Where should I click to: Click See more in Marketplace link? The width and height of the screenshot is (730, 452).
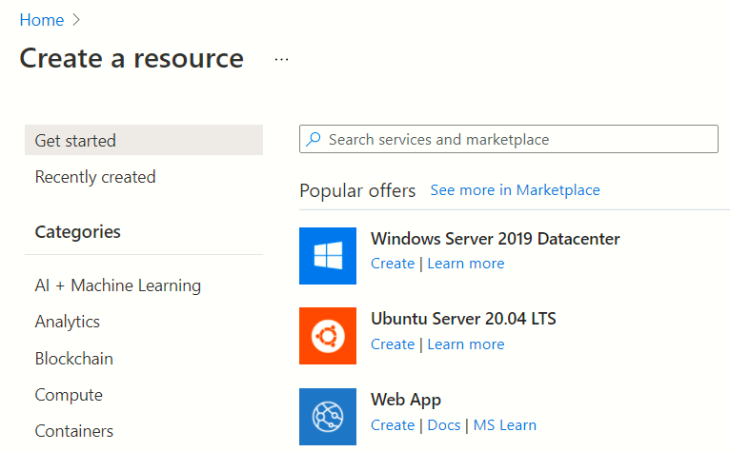[516, 190]
